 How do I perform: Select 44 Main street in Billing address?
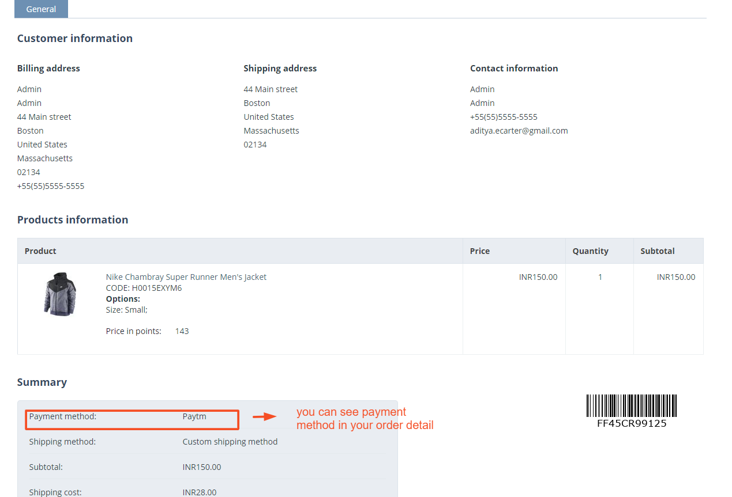[44, 117]
